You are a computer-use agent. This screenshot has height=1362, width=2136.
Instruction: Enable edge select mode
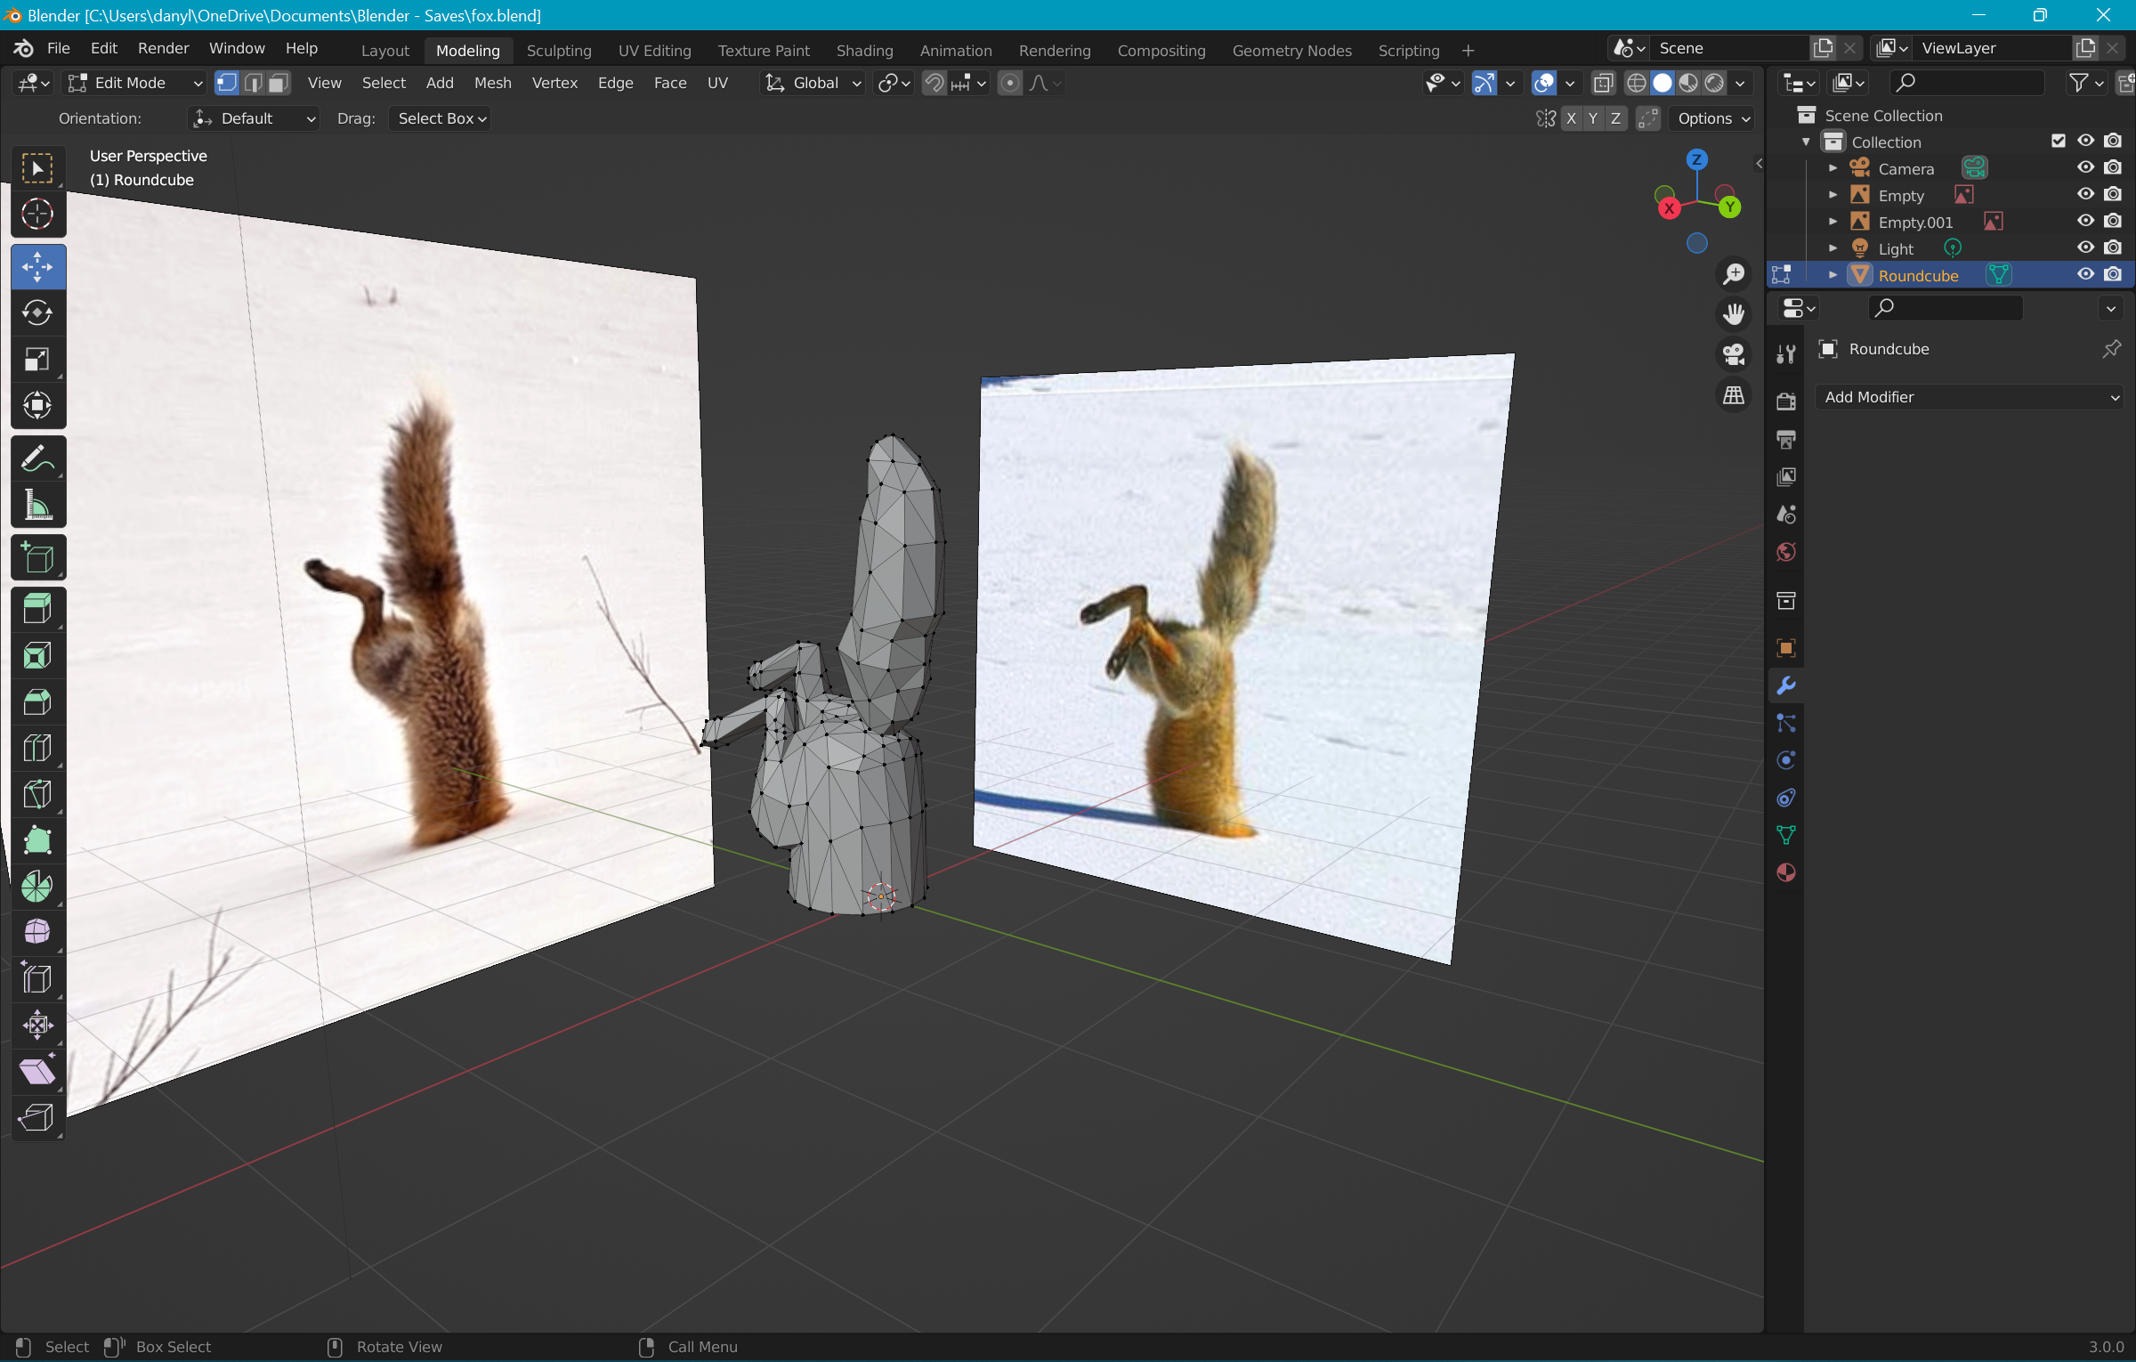pos(253,83)
